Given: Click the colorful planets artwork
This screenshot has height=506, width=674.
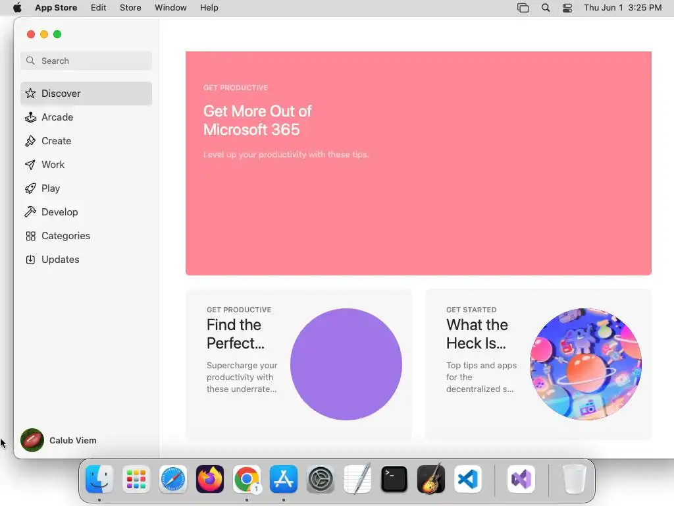Looking at the screenshot, I should 585,364.
